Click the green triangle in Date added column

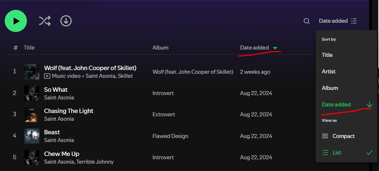pyautogui.click(x=275, y=48)
